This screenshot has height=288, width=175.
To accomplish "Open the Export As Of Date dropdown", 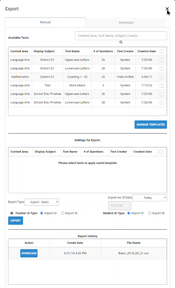I will [x=150, y=198].
